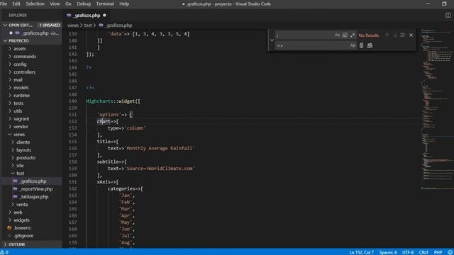The width and height of the screenshot is (454, 255).
Task: Click unsaved dot on _graficos.php tab
Action: click(104, 16)
